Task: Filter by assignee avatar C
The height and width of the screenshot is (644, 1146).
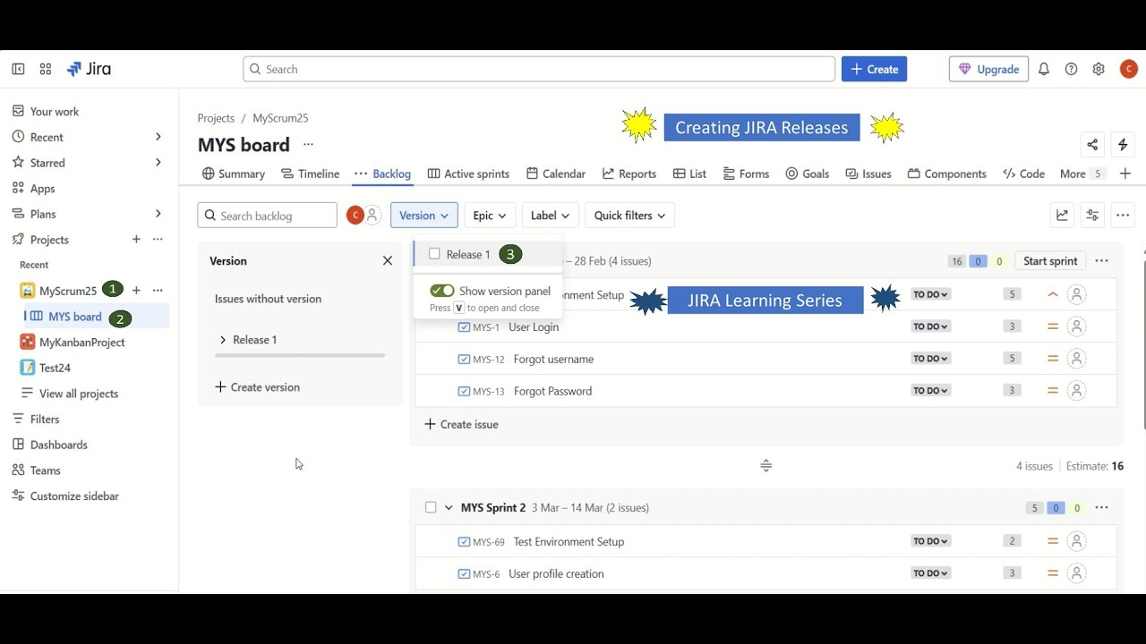Action: [355, 215]
